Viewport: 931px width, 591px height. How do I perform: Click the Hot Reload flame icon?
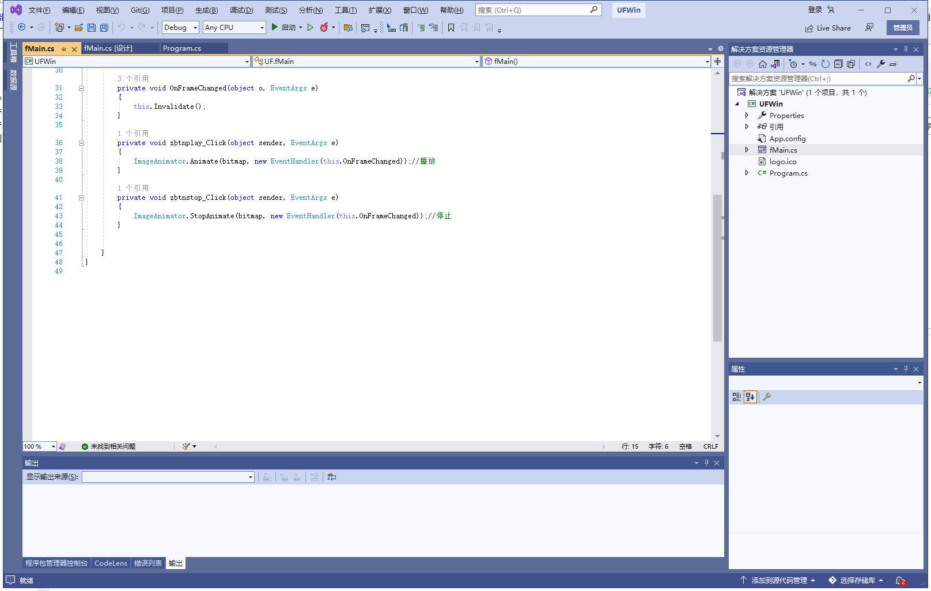[324, 27]
